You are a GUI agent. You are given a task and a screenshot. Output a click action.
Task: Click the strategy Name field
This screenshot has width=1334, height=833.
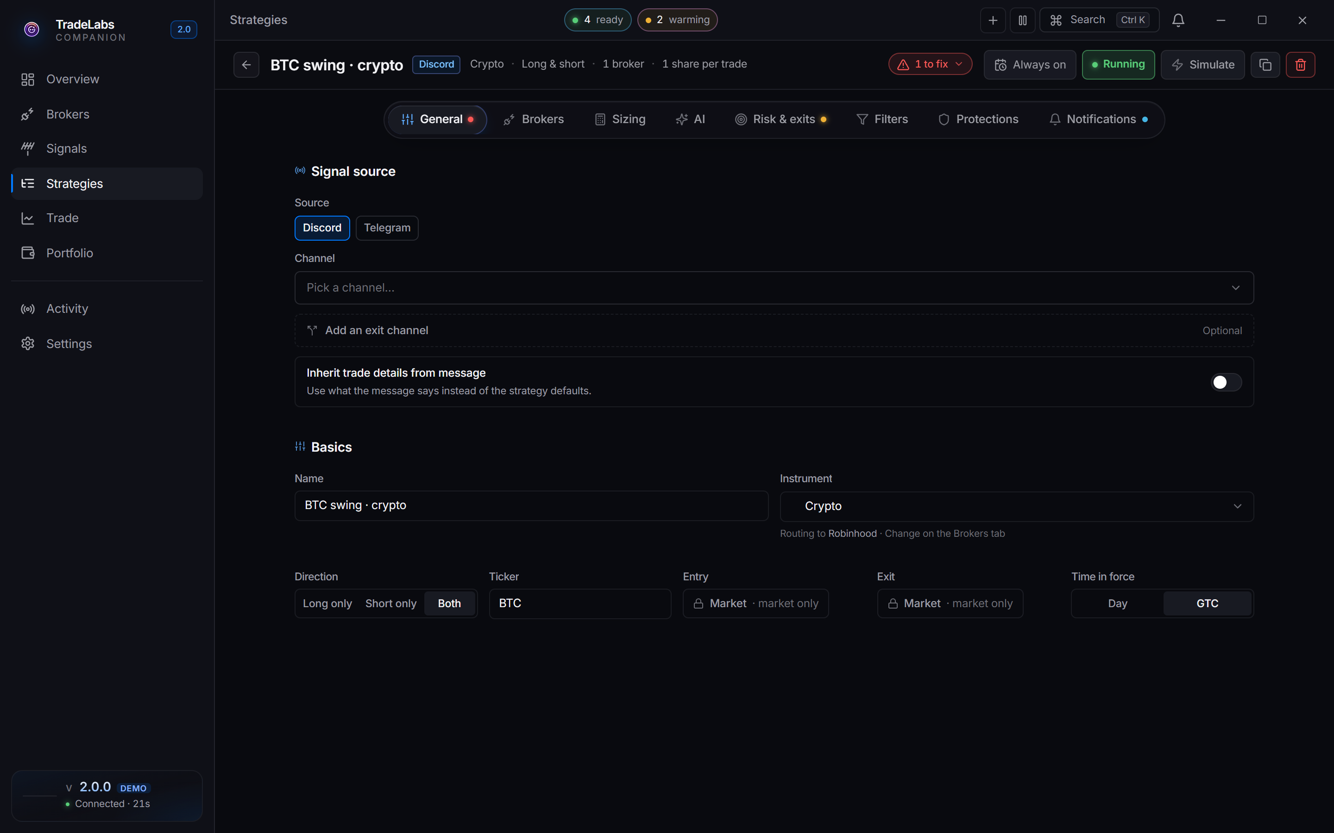point(531,506)
